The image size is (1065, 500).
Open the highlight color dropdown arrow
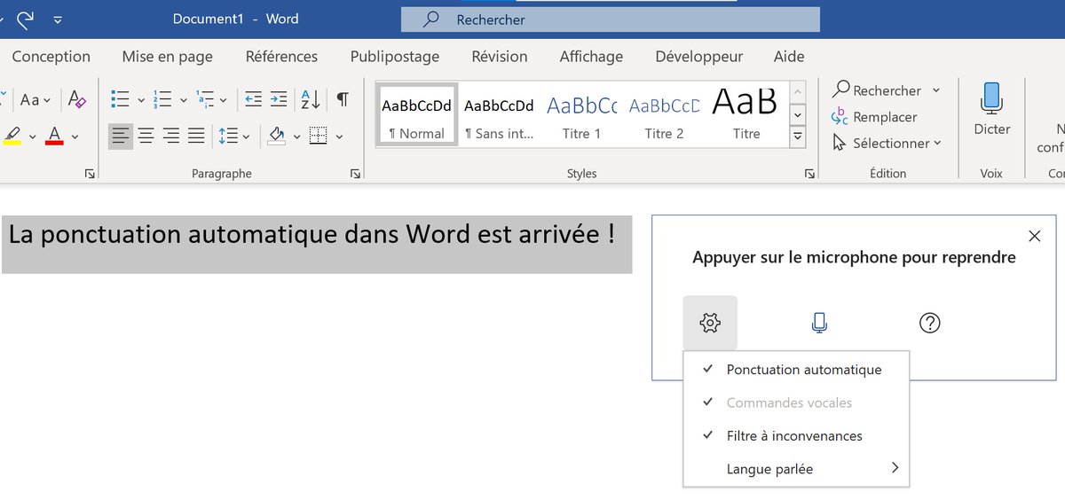[x=33, y=137]
